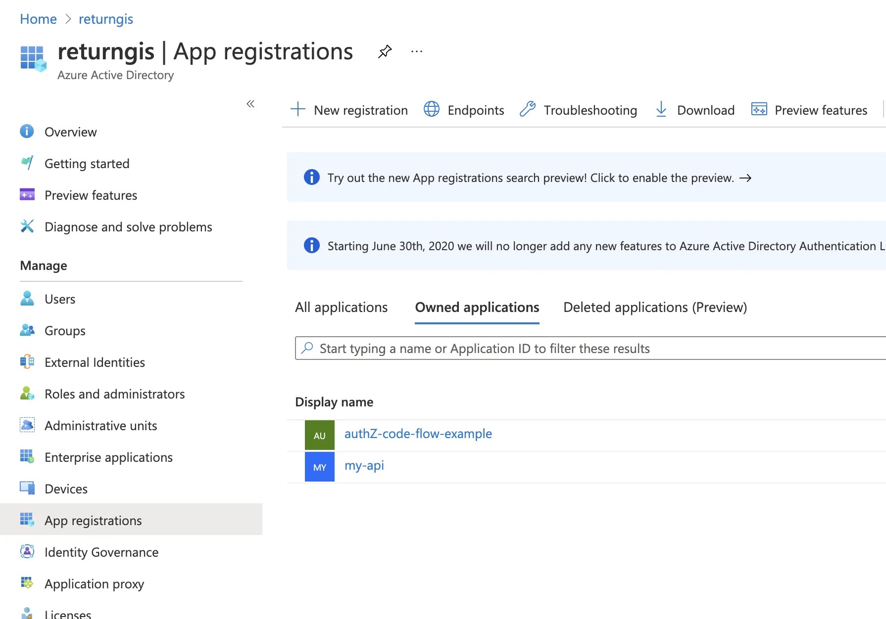This screenshot has height=619, width=886.
Task: Click the Identity Governance icon
Action: (27, 551)
